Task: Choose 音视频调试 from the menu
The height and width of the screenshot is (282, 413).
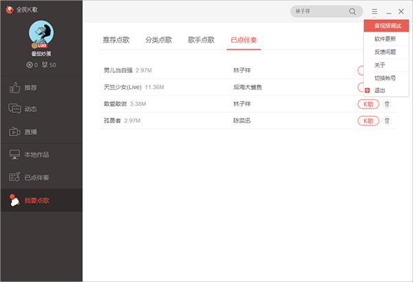Action: click(386, 26)
